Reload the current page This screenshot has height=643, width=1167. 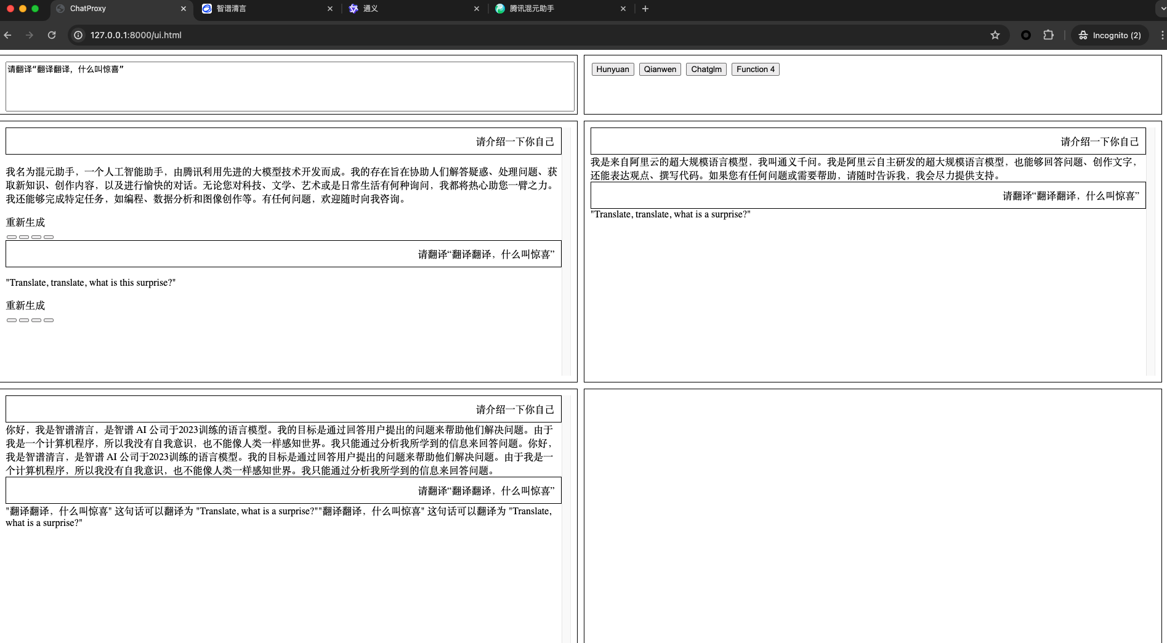click(52, 35)
